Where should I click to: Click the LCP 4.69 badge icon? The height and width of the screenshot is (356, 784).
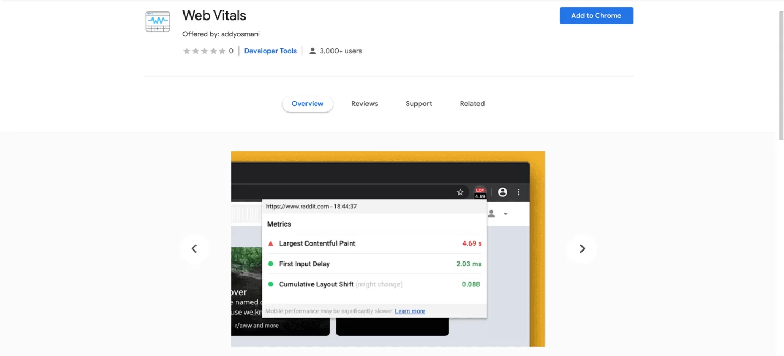point(480,192)
